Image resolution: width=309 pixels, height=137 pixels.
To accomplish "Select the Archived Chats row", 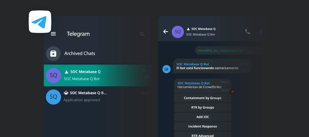I will click(98, 54).
